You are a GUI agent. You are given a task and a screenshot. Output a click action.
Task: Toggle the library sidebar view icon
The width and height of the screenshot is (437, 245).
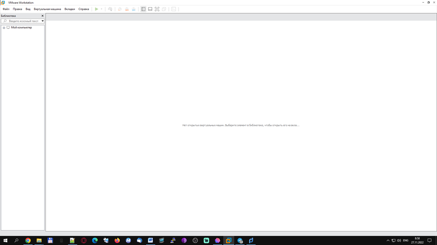pyautogui.click(x=143, y=9)
